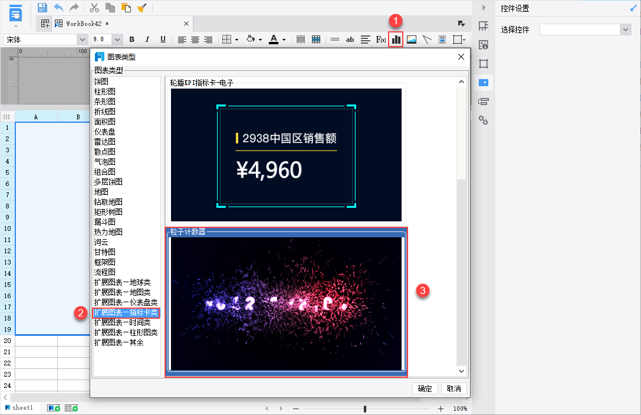The image size is (641, 415).
Task: Toggle bold formatting
Action: pyautogui.click(x=132, y=40)
